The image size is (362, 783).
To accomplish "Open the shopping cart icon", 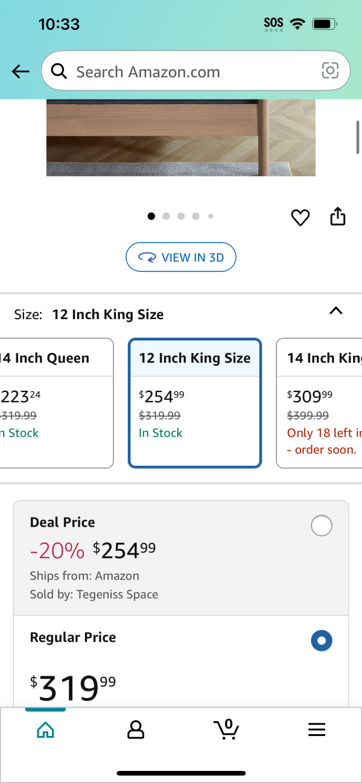I will [226, 729].
